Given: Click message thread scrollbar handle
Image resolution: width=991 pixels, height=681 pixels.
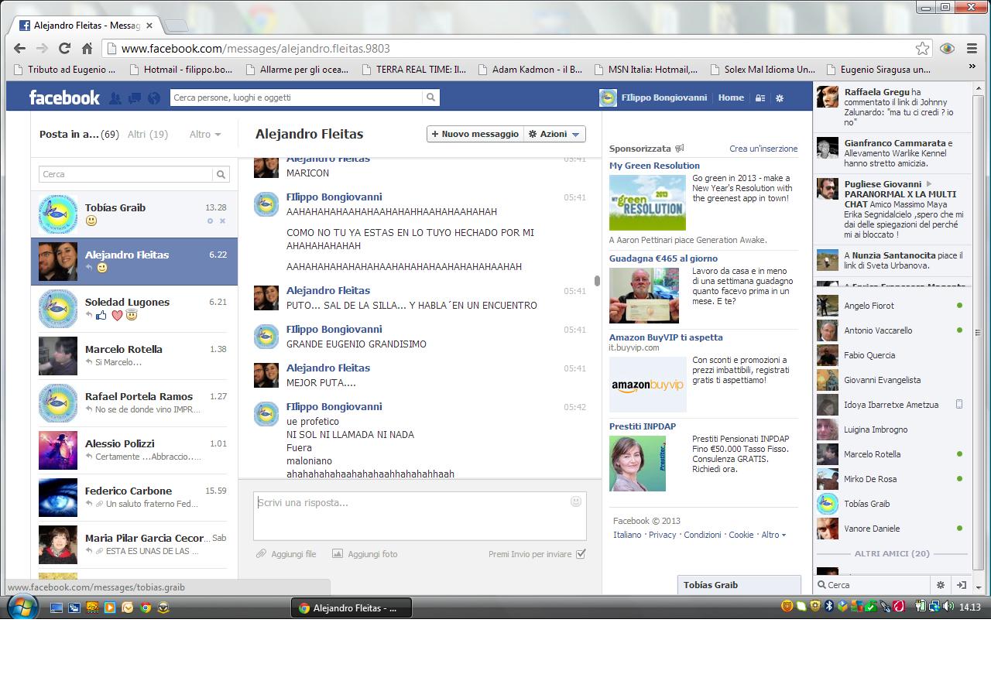Looking at the screenshot, I should tap(597, 281).
